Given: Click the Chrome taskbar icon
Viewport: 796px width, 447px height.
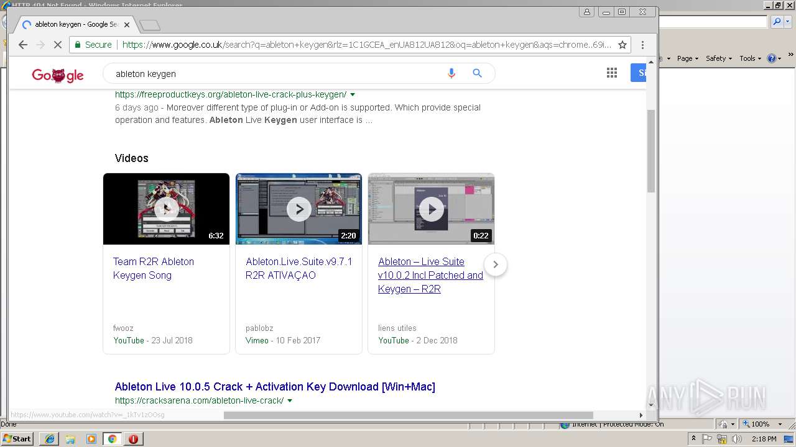Looking at the screenshot, I should [113, 439].
